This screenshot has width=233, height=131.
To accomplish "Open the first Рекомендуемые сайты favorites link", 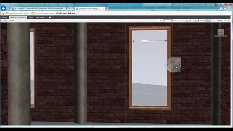I will (17, 13).
